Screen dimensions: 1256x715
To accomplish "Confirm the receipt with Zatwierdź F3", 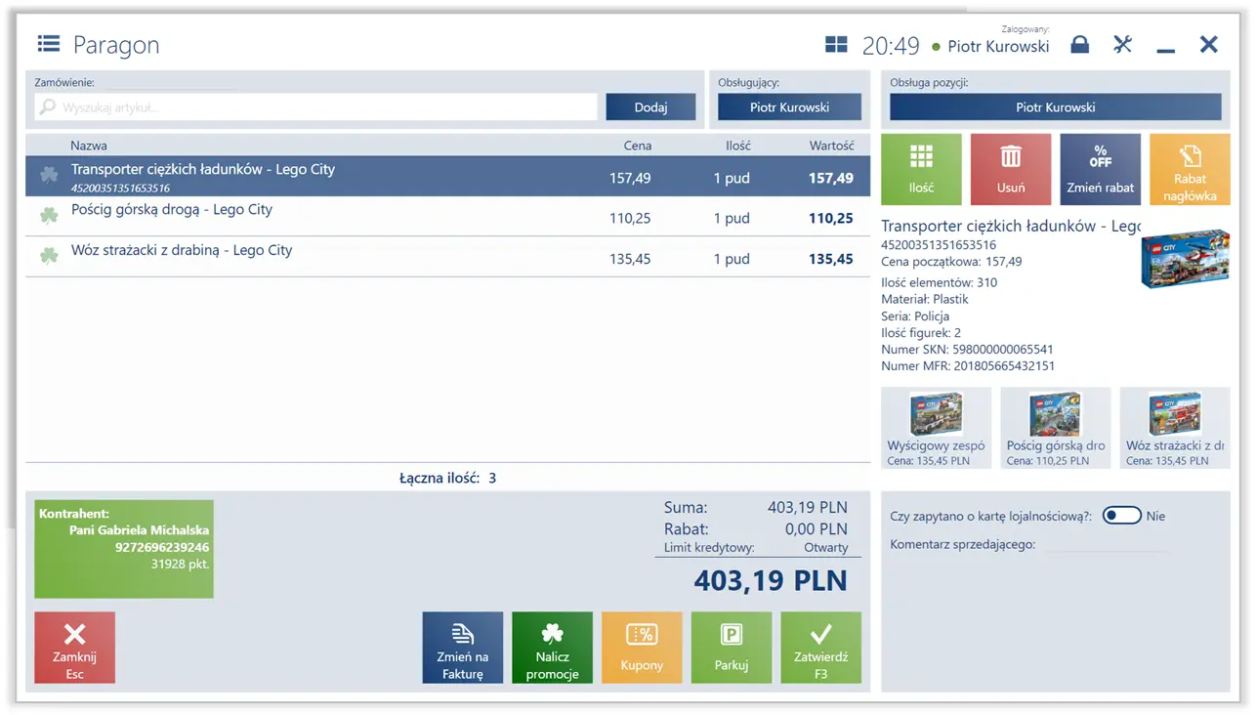I will (821, 648).
